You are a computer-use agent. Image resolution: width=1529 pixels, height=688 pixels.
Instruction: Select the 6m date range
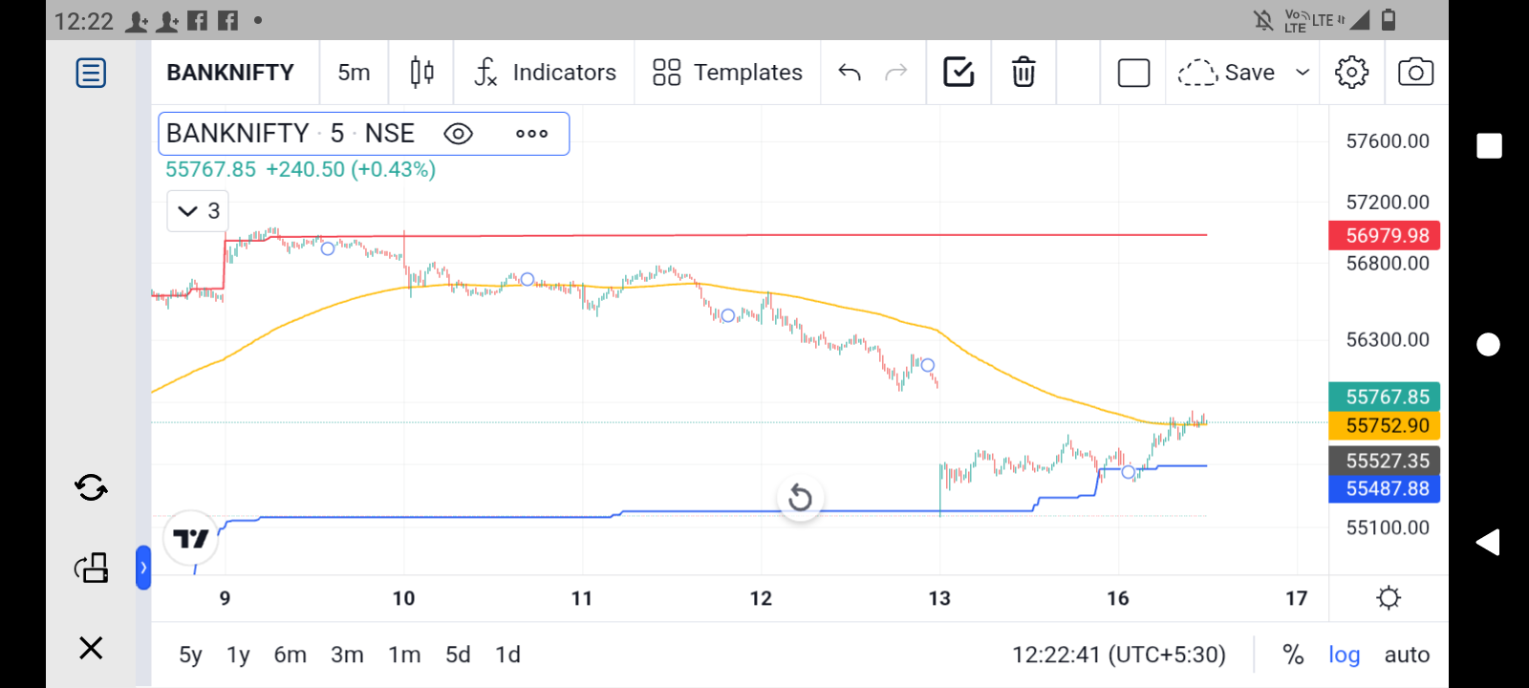point(291,655)
